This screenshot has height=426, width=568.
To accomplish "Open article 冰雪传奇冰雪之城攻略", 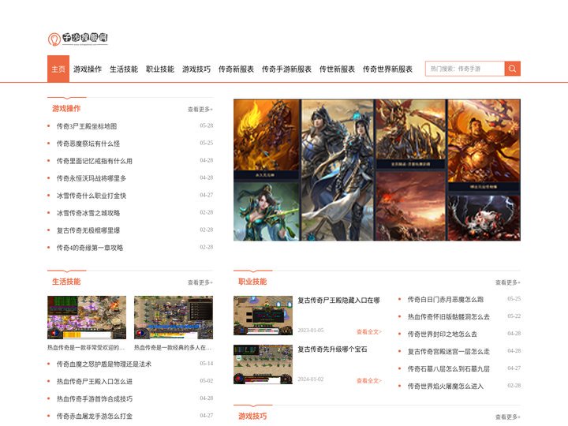I will 88,213.
